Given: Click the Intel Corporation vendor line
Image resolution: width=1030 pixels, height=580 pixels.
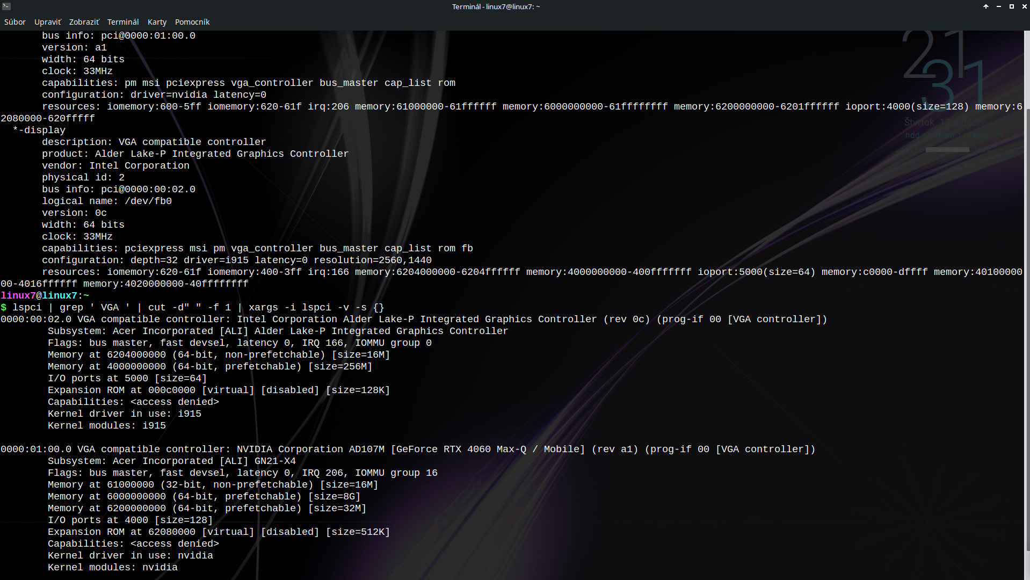Looking at the screenshot, I should coord(115,165).
